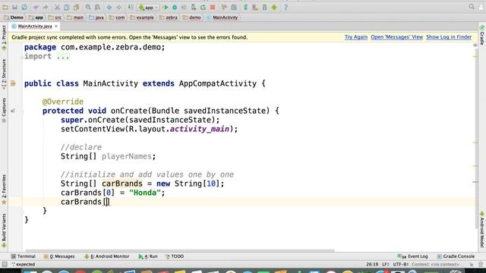486x273 pixels.
Task: Click the Try Again link
Action: pyautogui.click(x=356, y=37)
